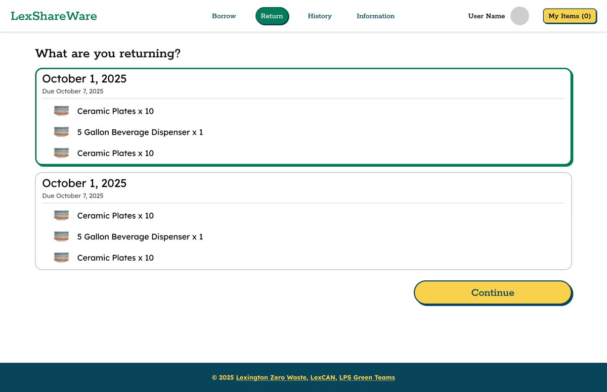Viewport: 607px width, 392px height.
Task: Open the Borrow page
Action: [x=224, y=16]
